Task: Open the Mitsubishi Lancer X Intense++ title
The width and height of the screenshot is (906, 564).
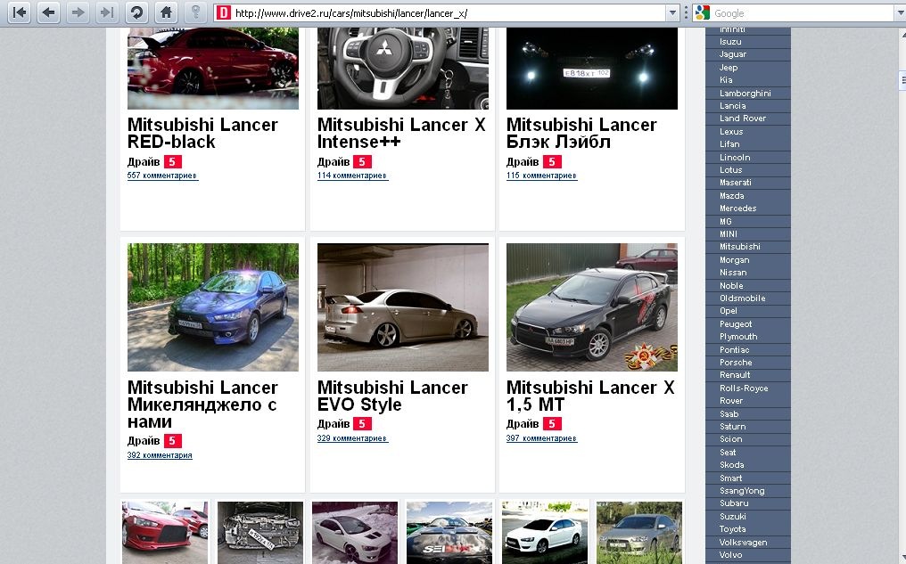Action: [401, 133]
